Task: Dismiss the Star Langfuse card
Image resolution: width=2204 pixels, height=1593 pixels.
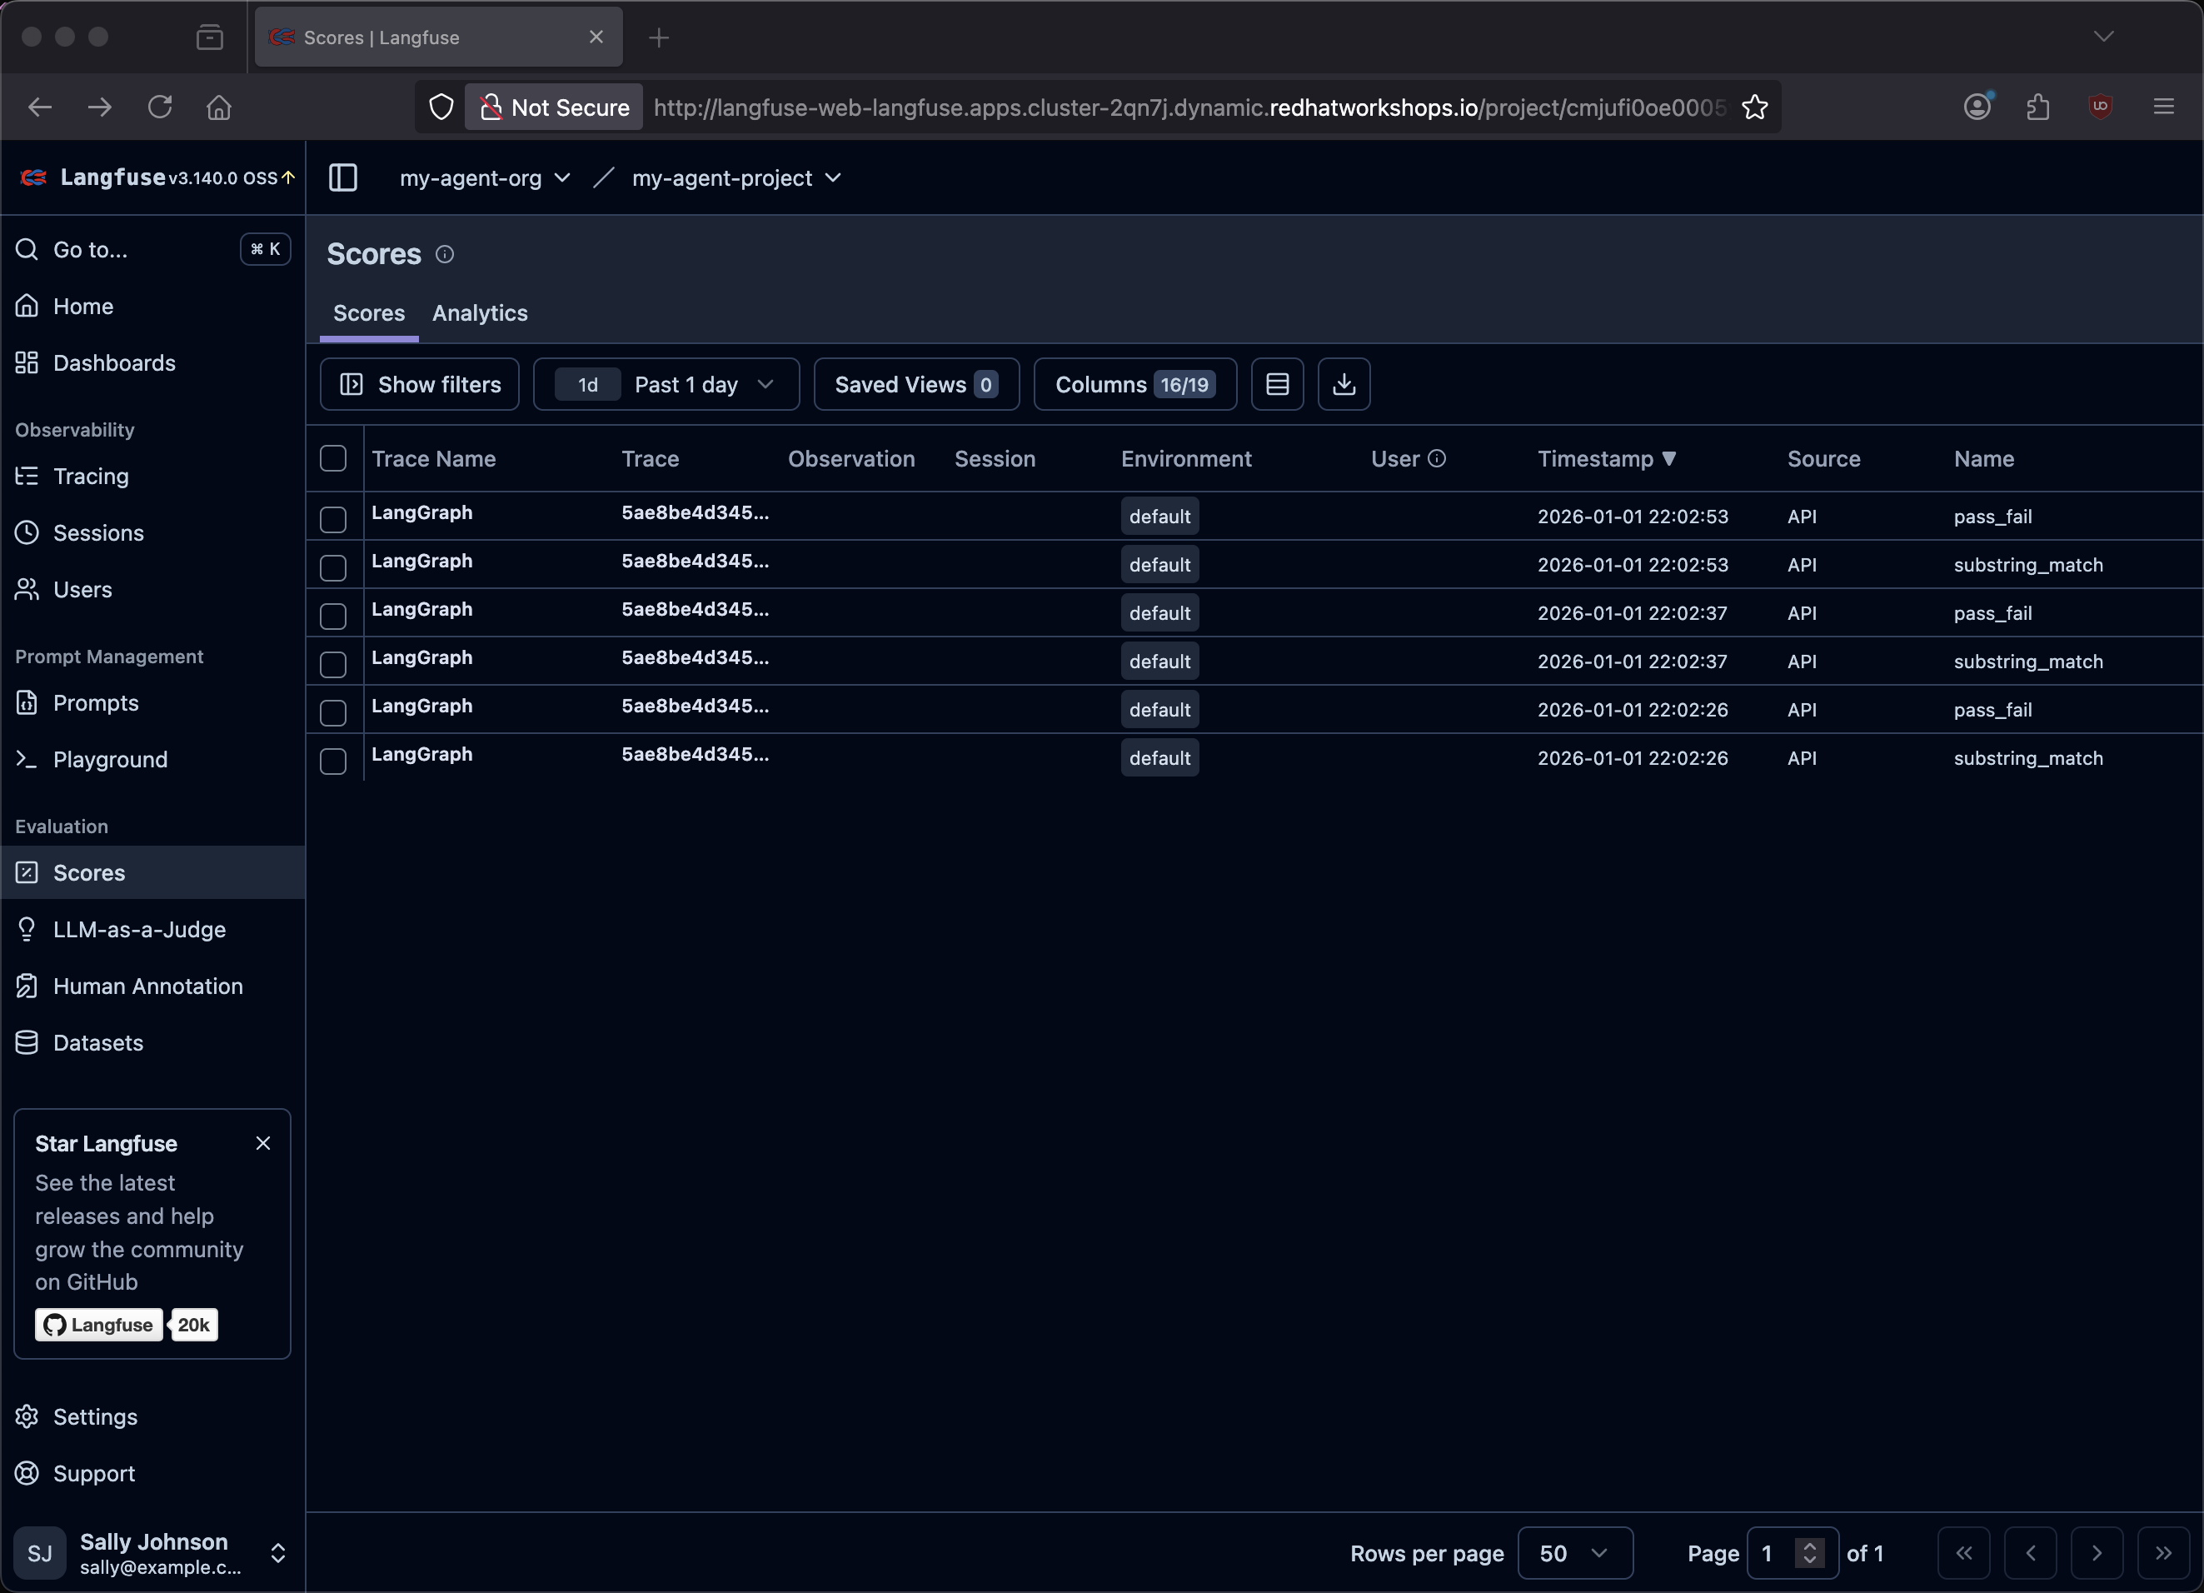Action: pyautogui.click(x=262, y=1143)
